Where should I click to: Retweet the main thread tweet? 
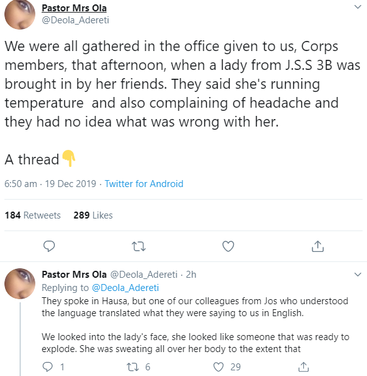139,246
